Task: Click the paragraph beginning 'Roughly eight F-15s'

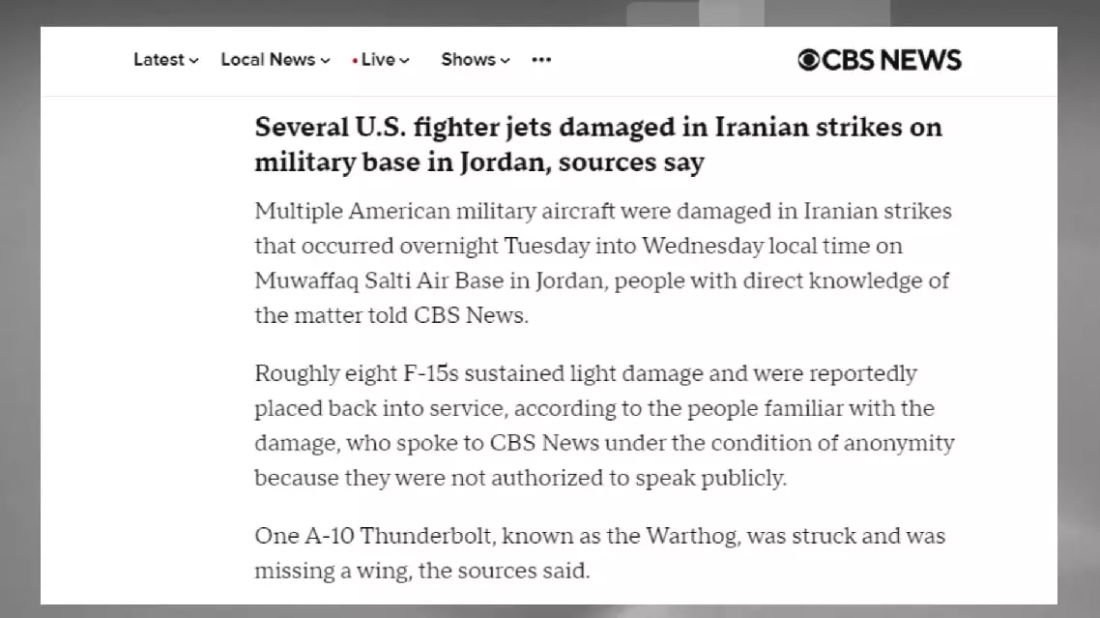Action: [x=604, y=425]
